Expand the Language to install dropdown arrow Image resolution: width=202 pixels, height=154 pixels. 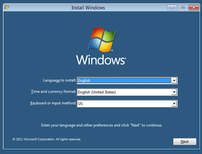click(174, 81)
